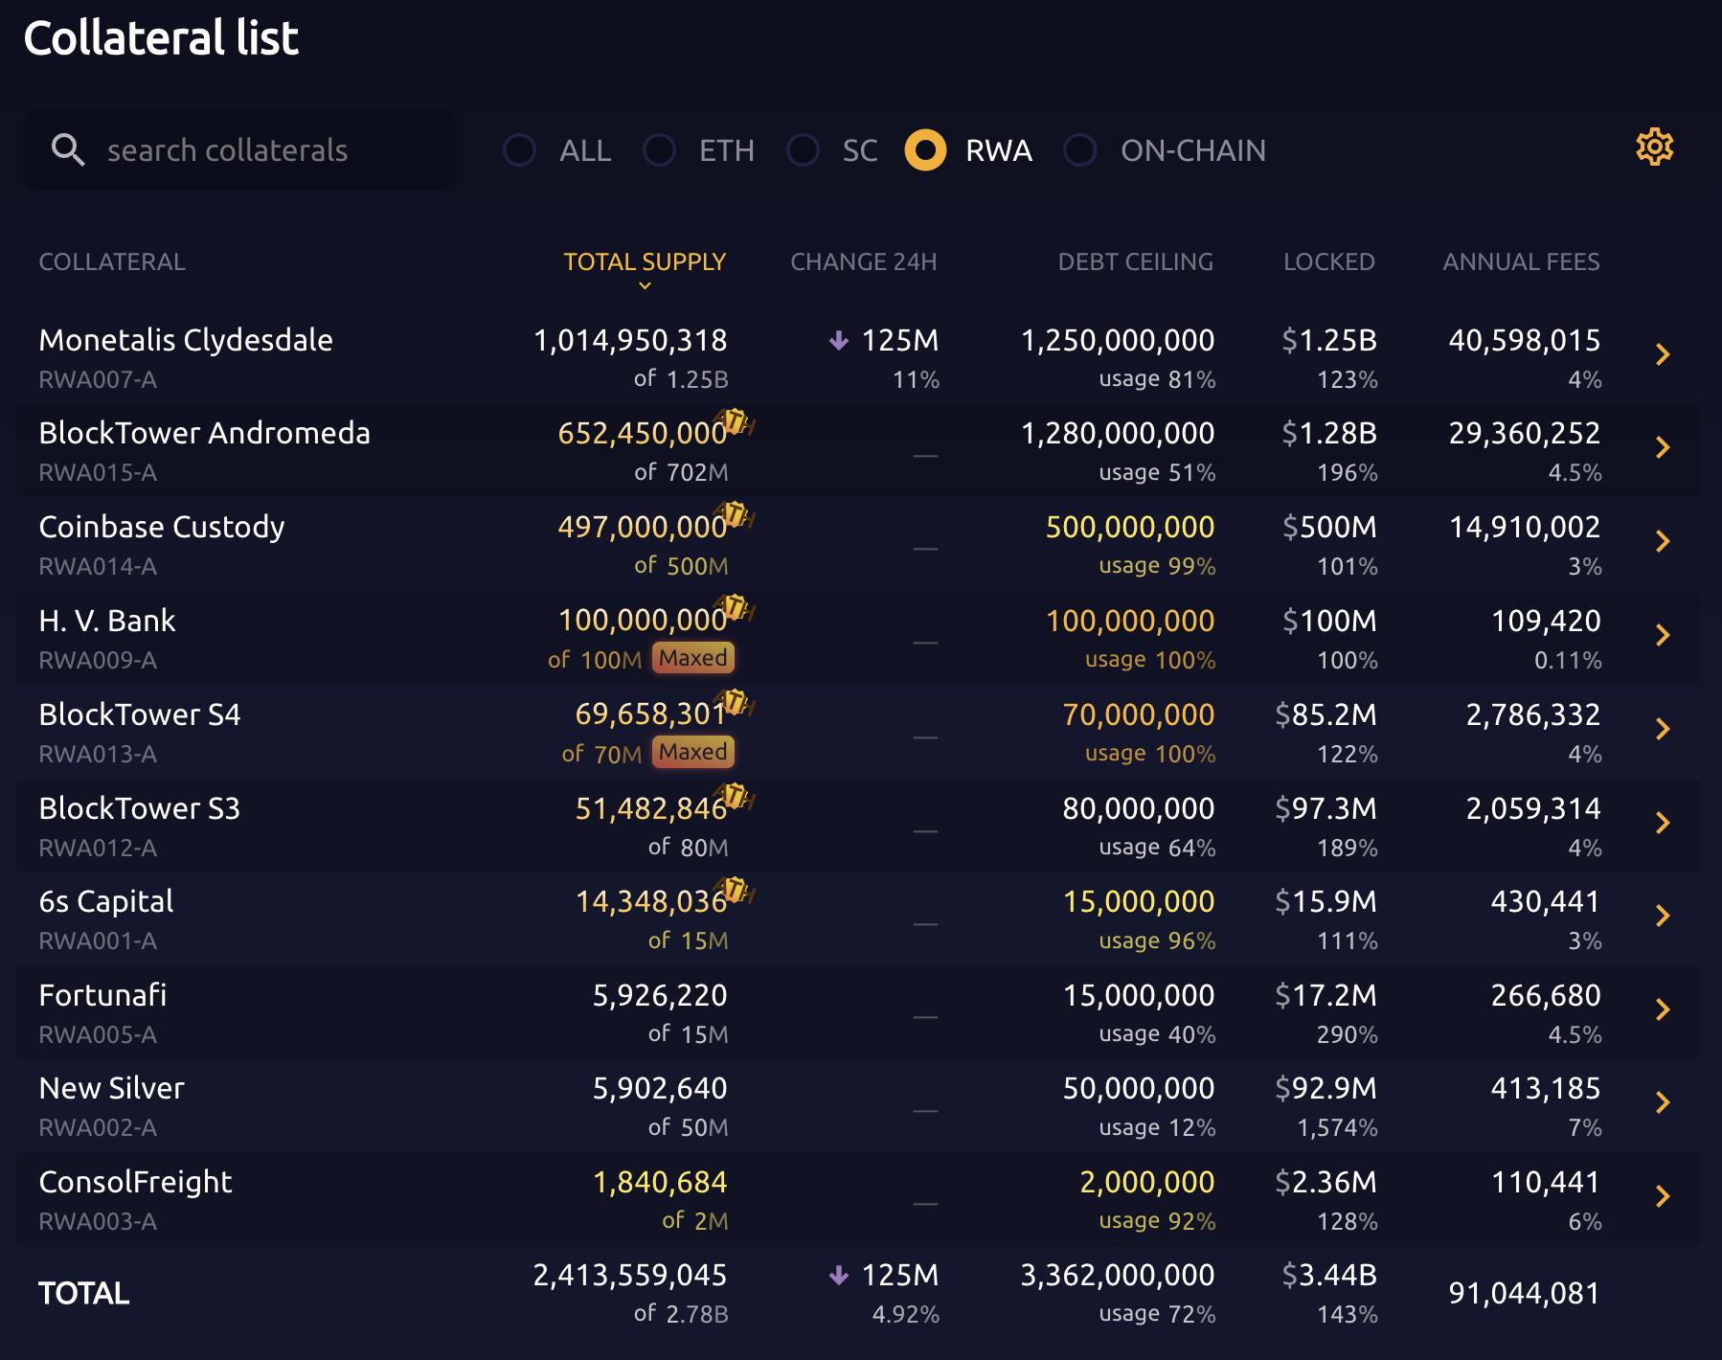Select the ETH radio filter

pos(659,150)
